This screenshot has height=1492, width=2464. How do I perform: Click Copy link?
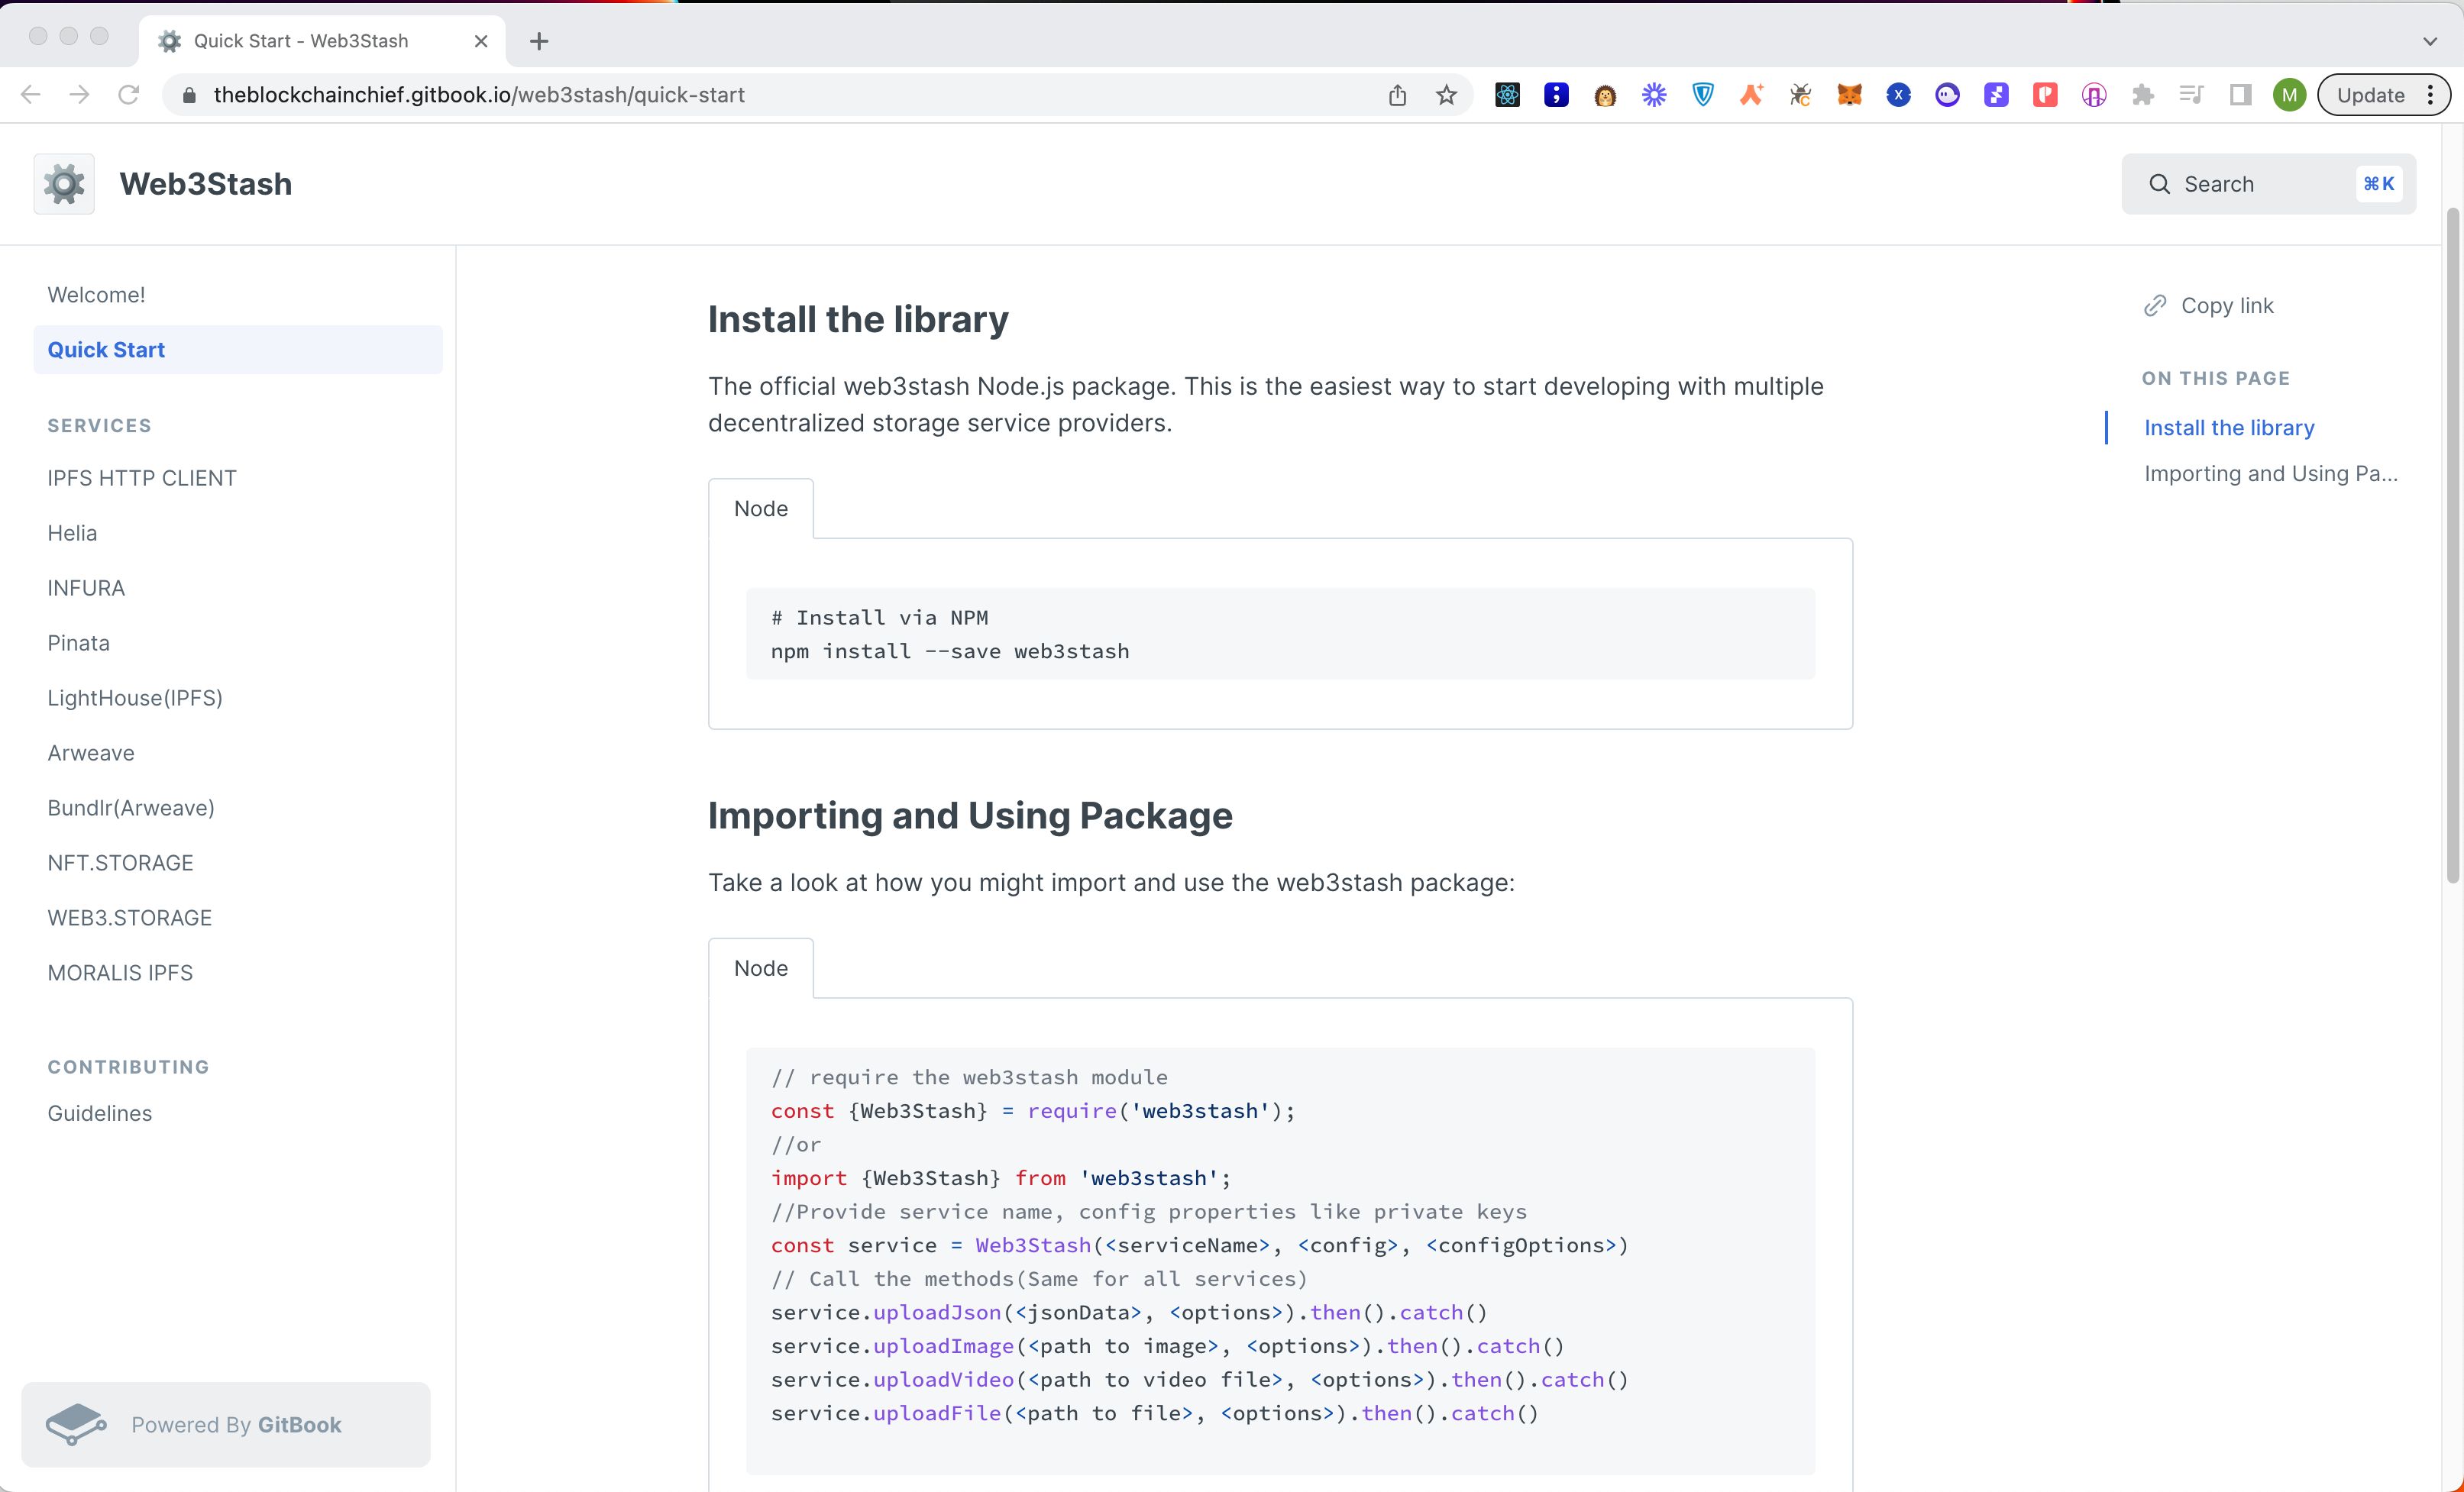[x=2209, y=305]
